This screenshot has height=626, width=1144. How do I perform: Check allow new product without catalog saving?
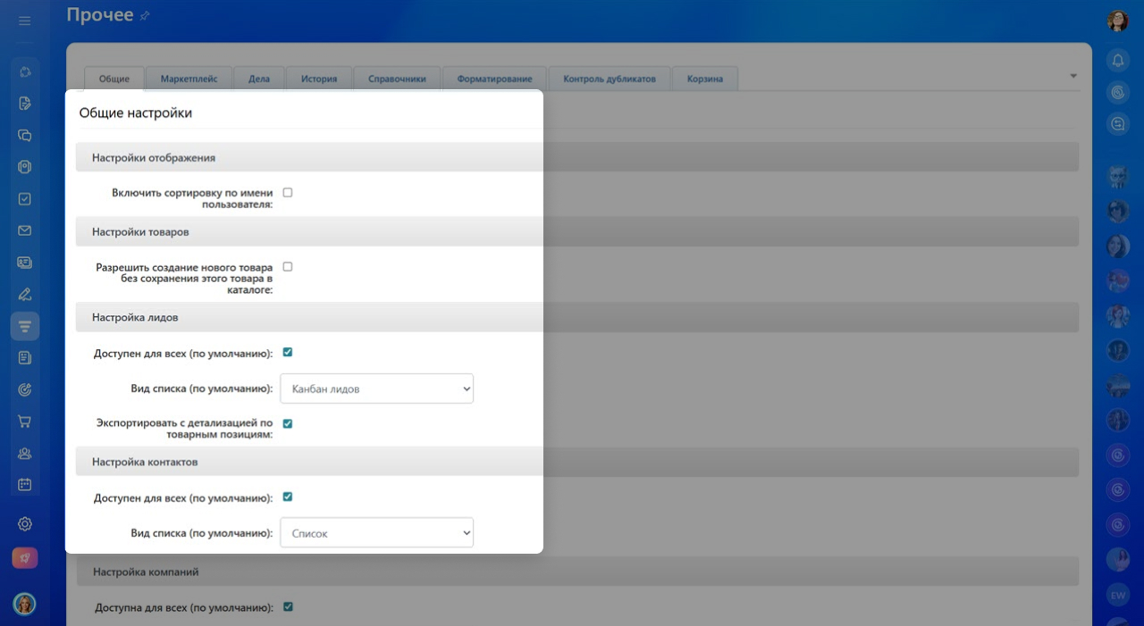point(288,266)
